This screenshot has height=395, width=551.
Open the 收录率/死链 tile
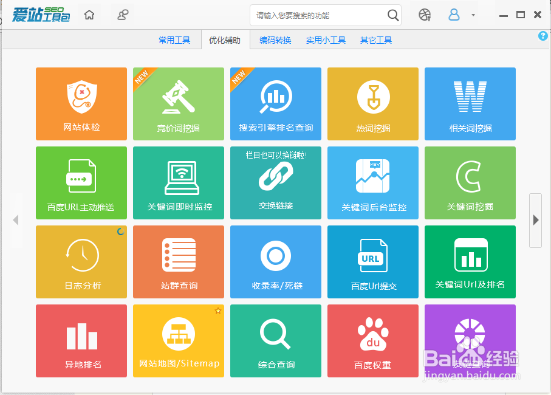point(276,262)
